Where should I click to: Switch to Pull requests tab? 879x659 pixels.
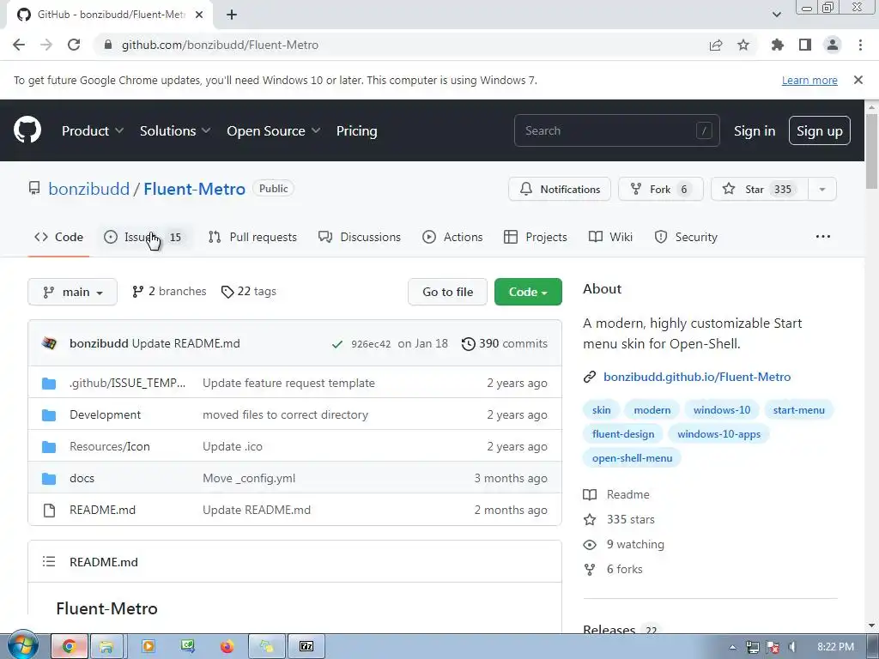coord(252,237)
